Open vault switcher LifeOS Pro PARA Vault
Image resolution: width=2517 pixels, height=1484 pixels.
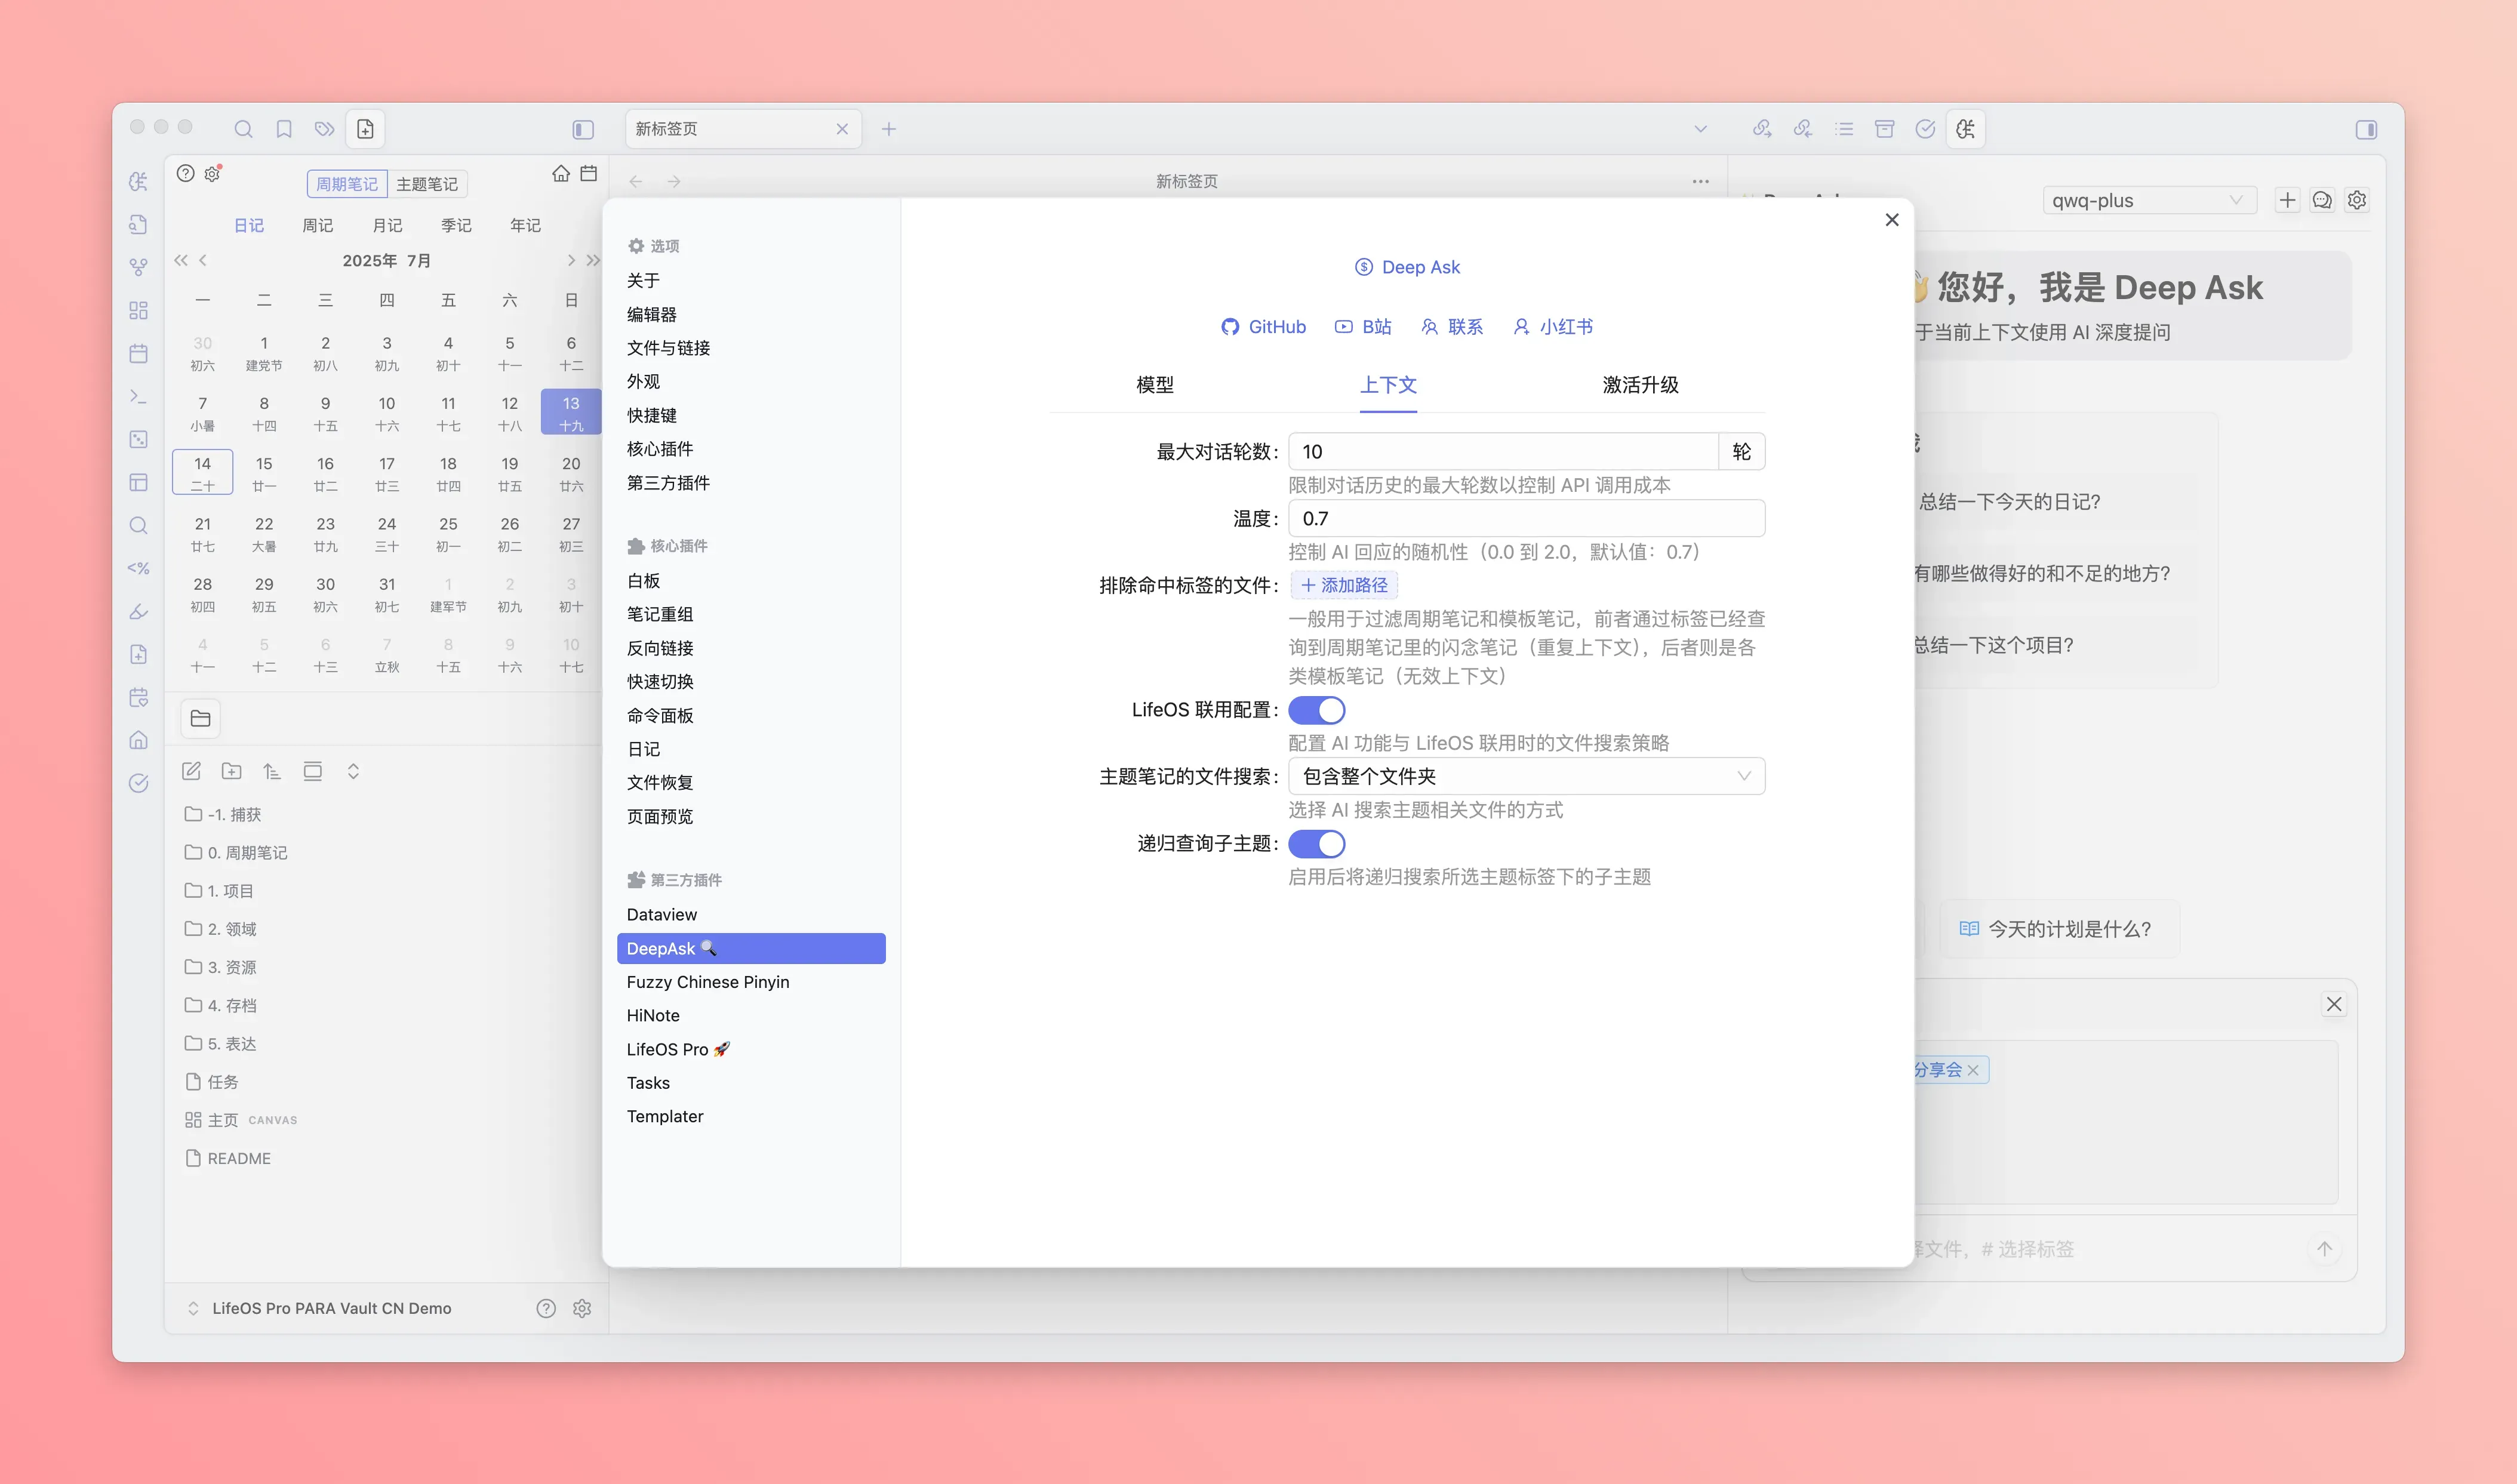point(320,1308)
